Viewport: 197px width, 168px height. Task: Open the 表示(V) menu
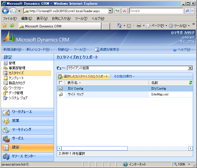[x=42, y=19]
